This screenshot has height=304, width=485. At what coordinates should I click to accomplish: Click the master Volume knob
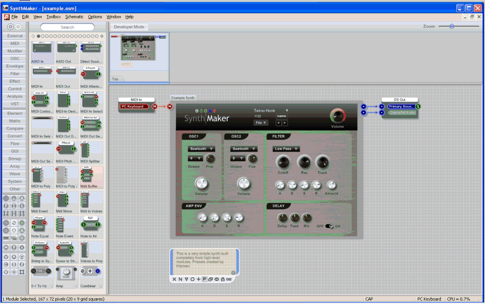coord(338,116)
